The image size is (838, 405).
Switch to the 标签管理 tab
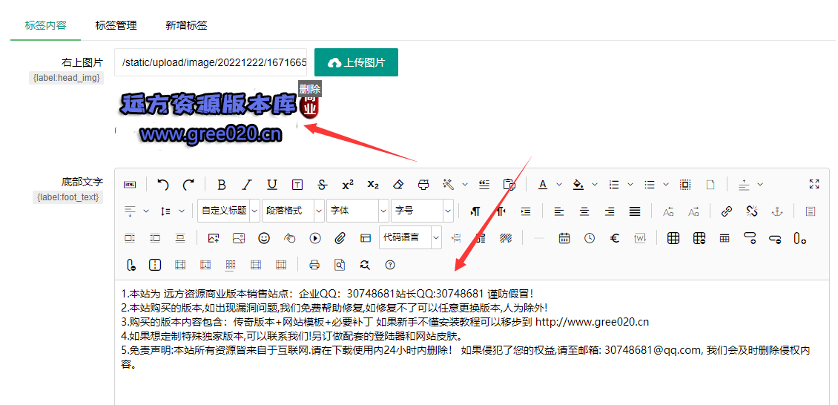click(116, 25)
